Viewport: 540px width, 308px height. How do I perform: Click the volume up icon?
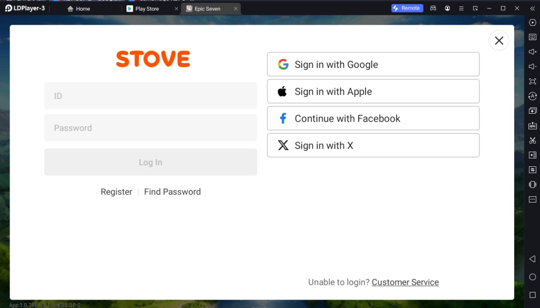pos(533,52)
